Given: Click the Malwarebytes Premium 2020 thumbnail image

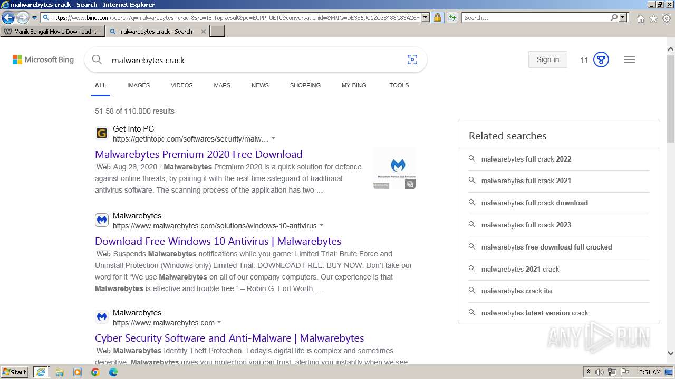Looking at the screenshot, I should coord(394,168).
